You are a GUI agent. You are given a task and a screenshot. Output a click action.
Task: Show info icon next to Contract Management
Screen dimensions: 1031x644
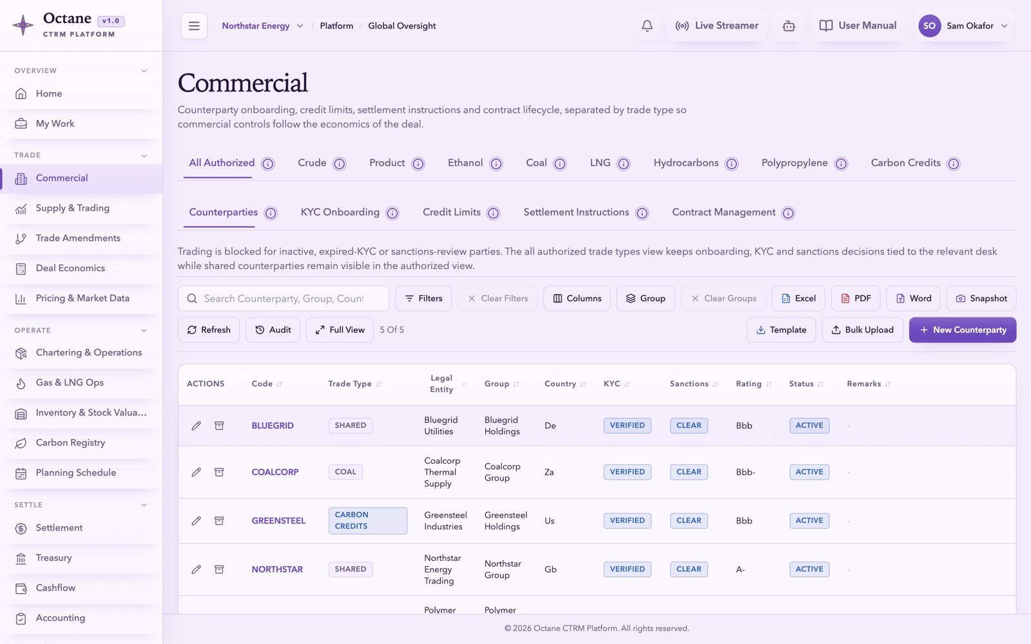pyautogui.click(x=788, y=213)
